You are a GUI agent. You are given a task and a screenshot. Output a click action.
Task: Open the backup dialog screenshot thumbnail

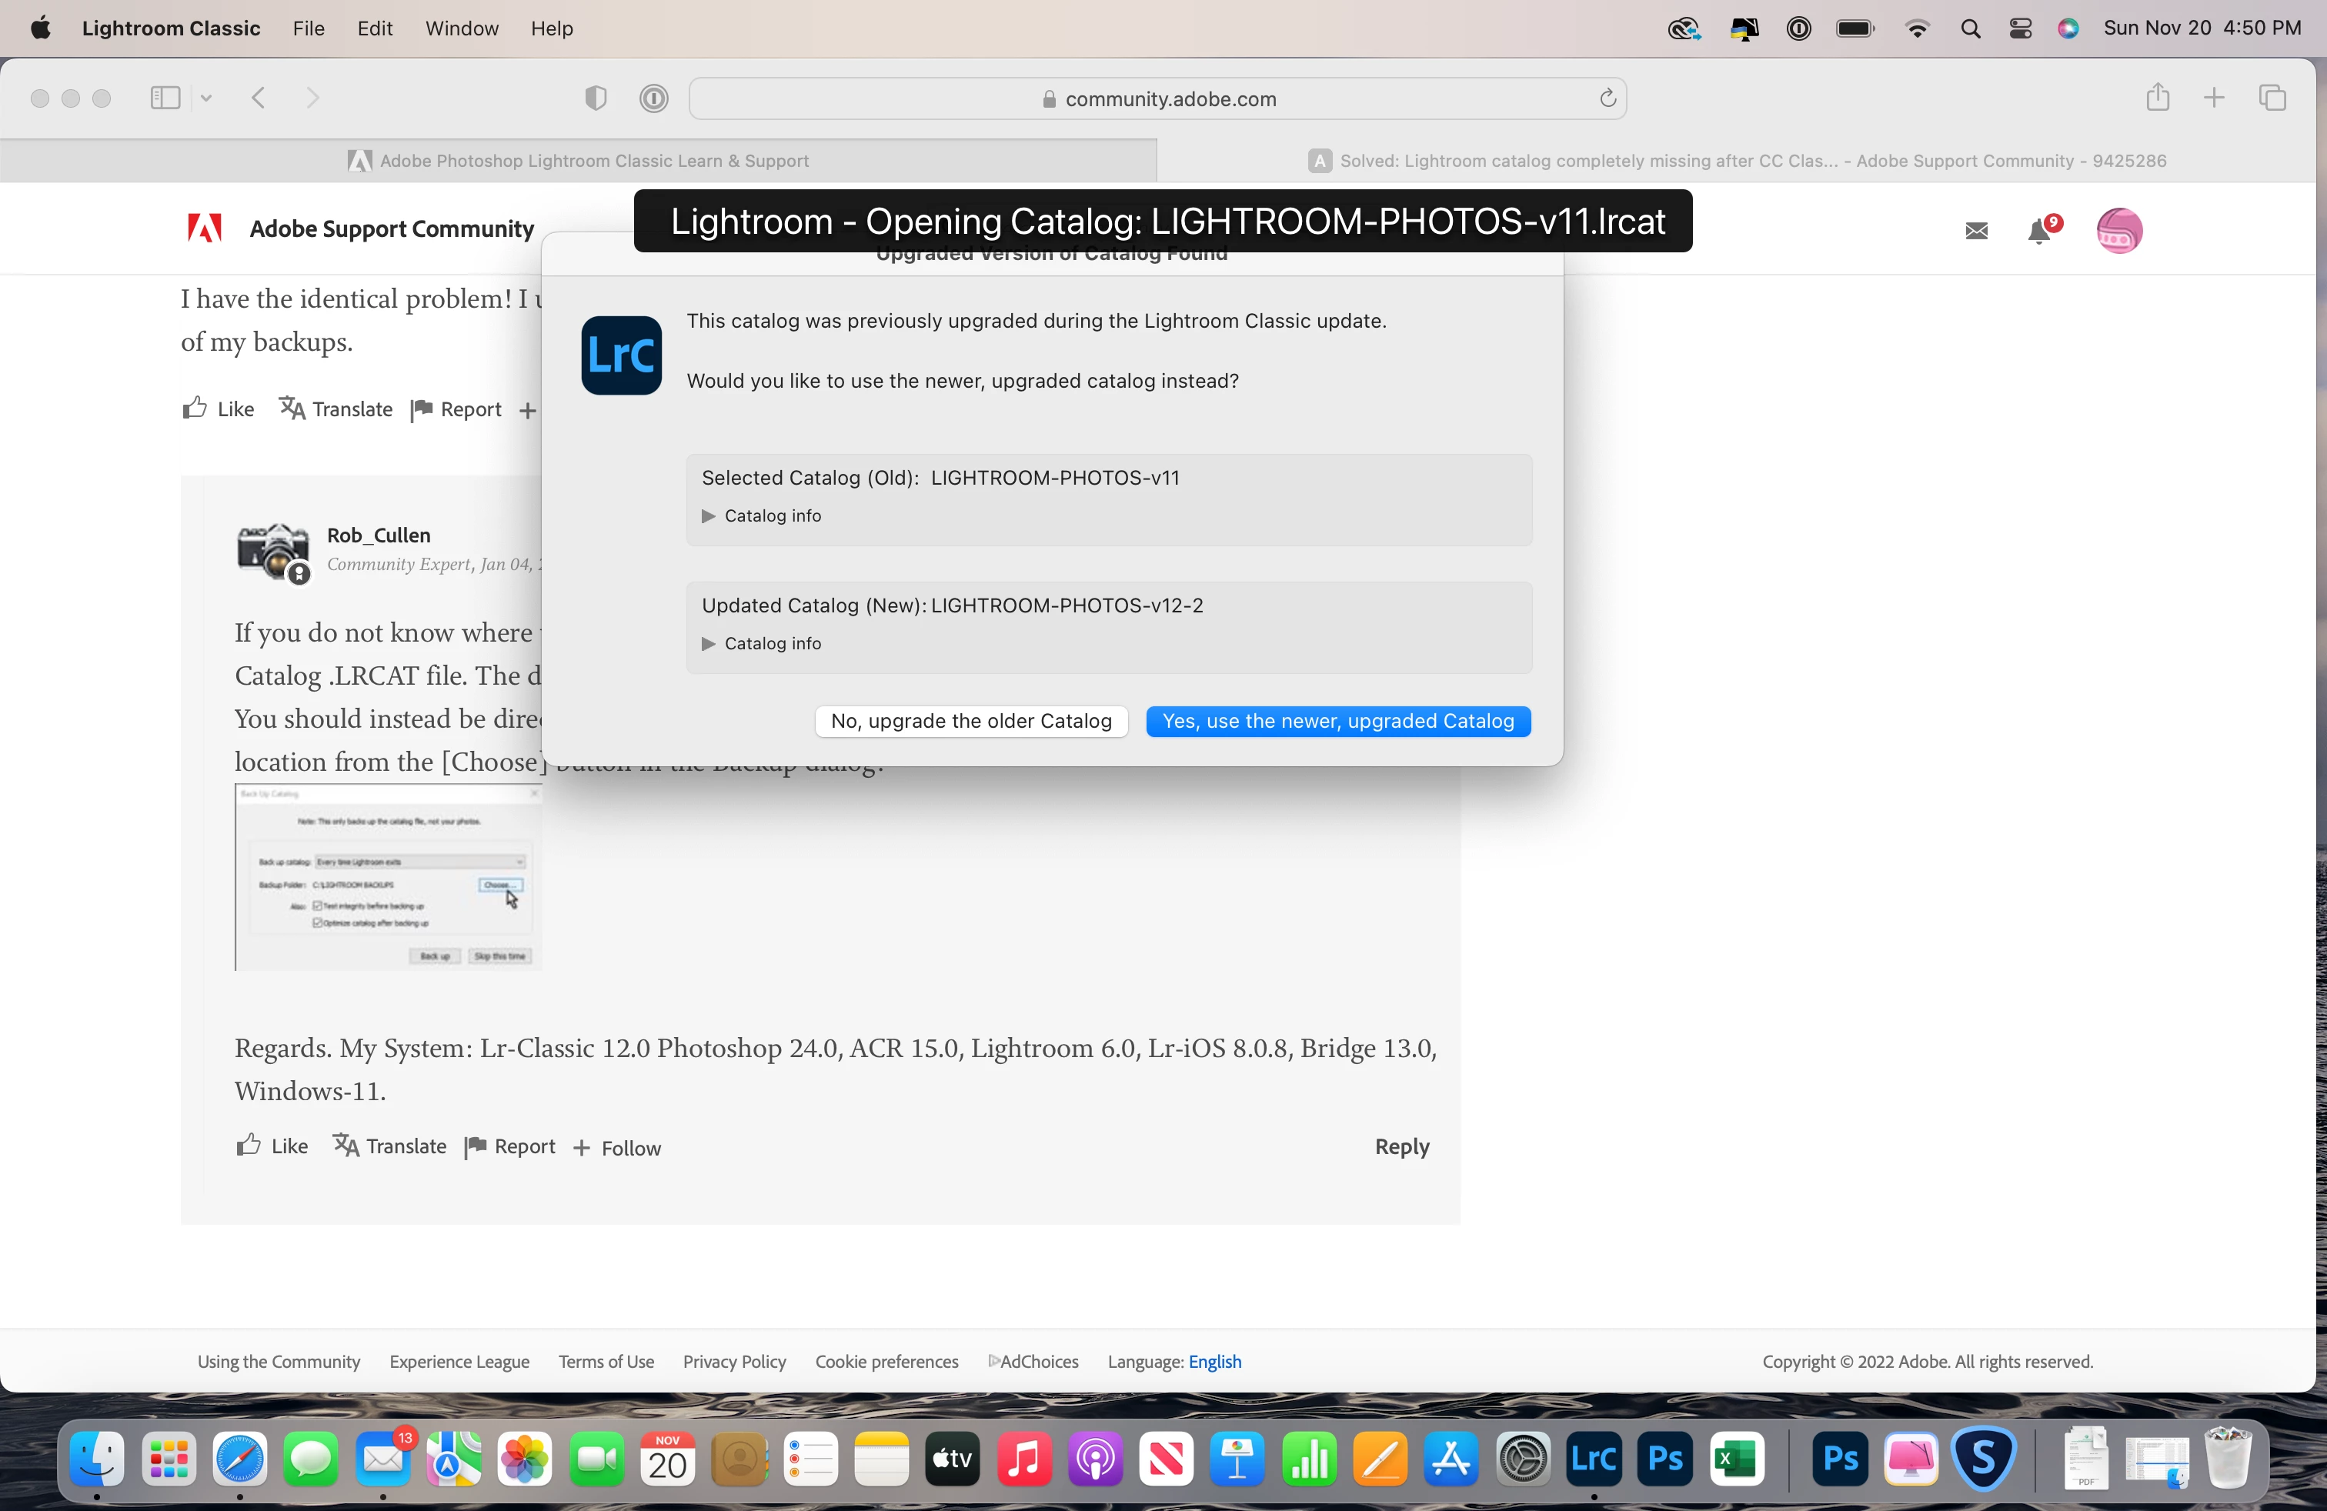[x=388, y=877]
